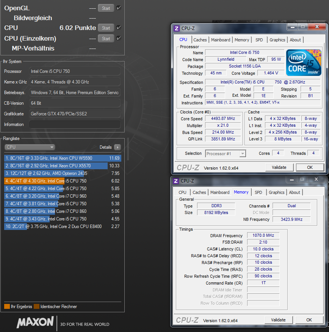Close the lower CPU-Z window
The height and width of the screenshot is (332, 329).
click(316, 179)
